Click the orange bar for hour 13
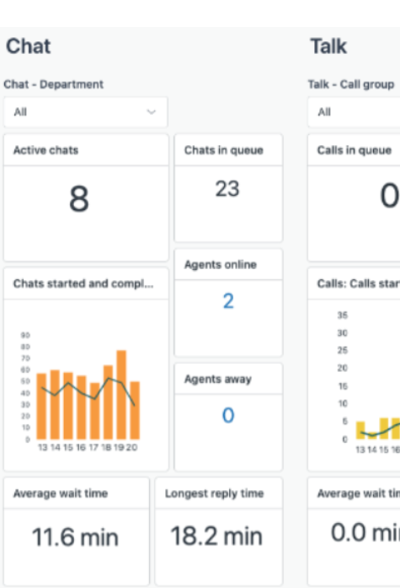Viewport: 400px width, 588px height. coord(41,406)
